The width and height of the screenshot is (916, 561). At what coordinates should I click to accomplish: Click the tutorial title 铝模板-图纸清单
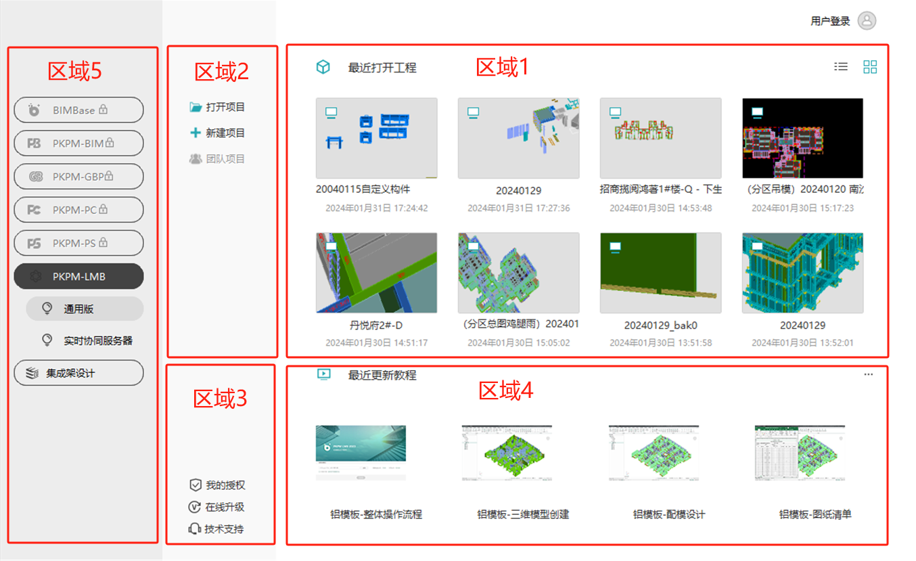coord(815,514)
